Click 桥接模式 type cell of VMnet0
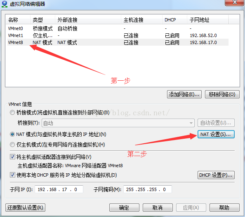This screenshot has height=217, width=245. point(42,28)
